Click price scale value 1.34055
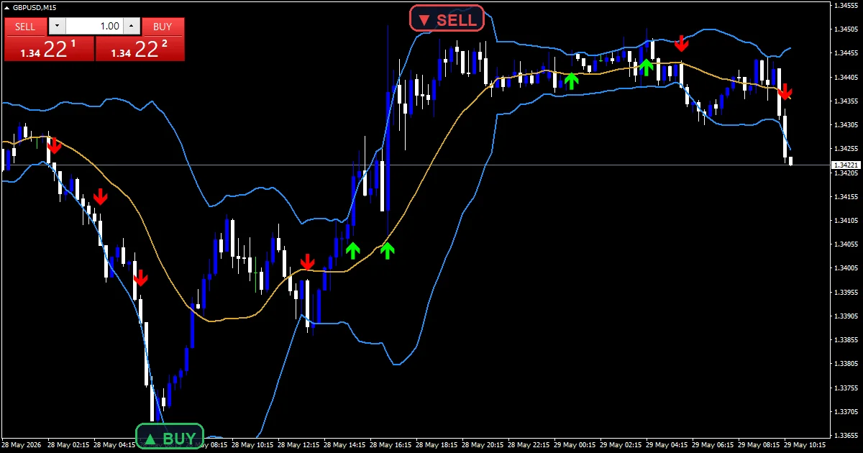Image resolution: width=863 pixels, height=453 pixels. coord(846,244)
